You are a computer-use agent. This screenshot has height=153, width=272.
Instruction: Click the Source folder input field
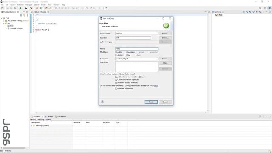(136, 34)
